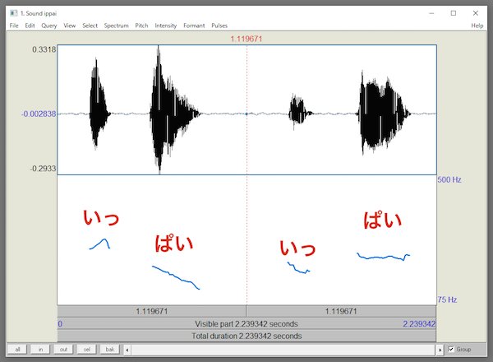Viewport: 493px width, 362px height.
Task: Click the red cursor time 1.119671 at top
Action: point(246,39)
